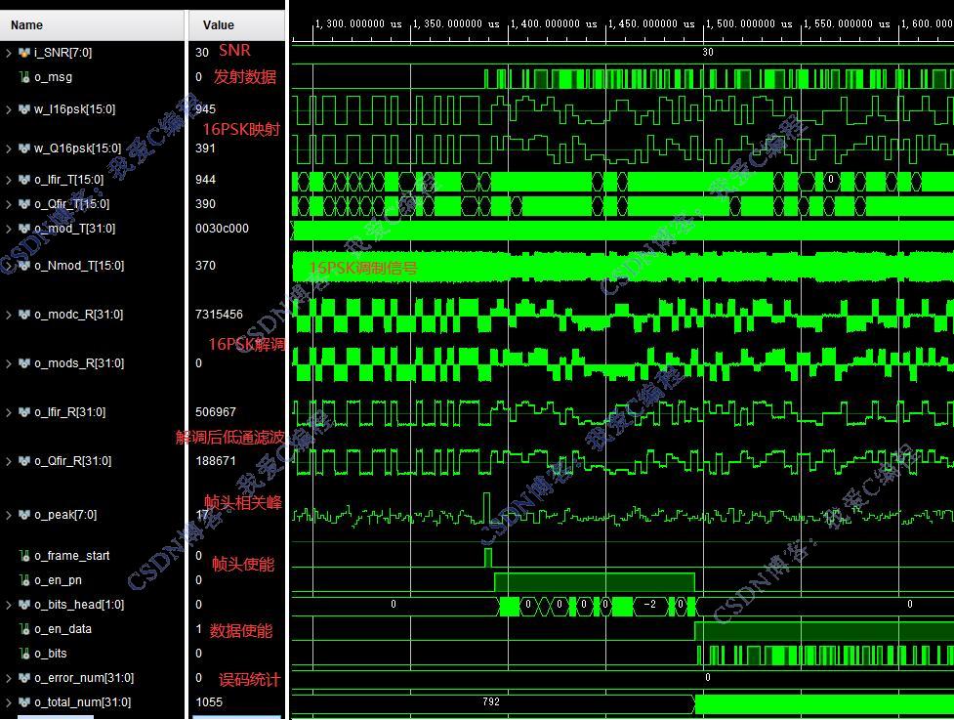Expand the w_Q16psk[15:0] signal bus
Viewport: 954px width, 720px height.
point(9,148)
